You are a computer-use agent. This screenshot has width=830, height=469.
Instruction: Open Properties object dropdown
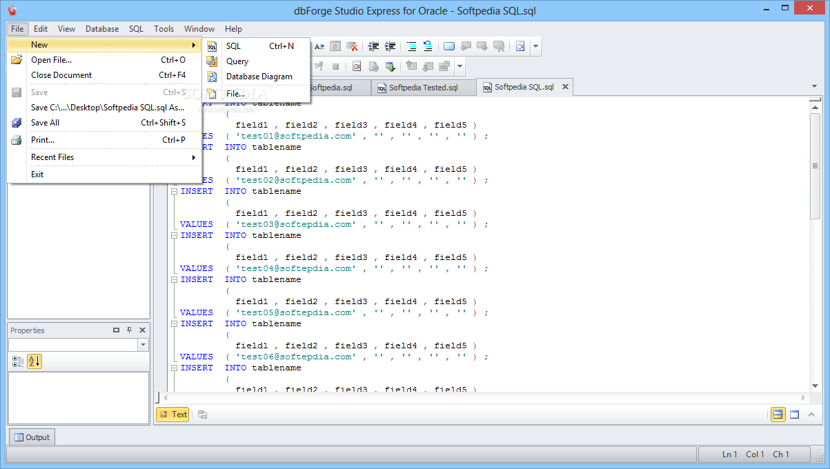[x=143, y=345]
